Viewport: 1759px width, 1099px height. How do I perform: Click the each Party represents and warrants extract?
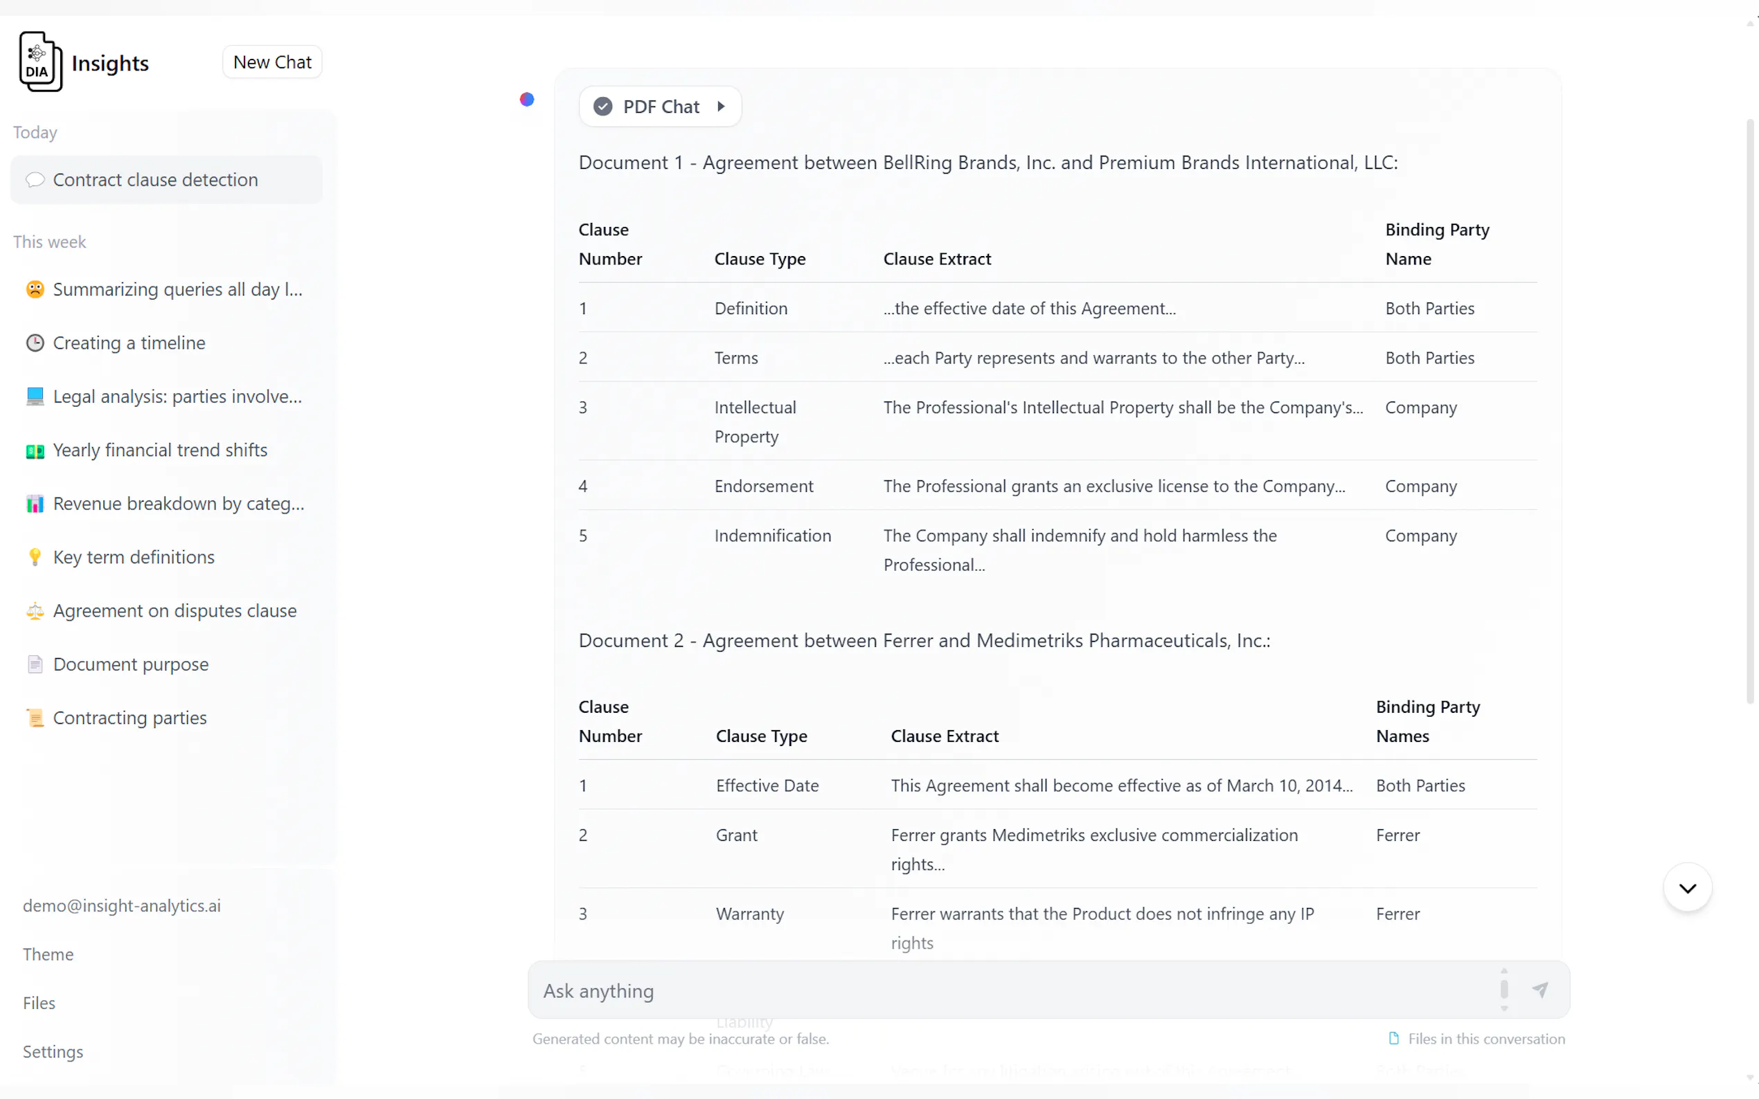coord(1093,358)
